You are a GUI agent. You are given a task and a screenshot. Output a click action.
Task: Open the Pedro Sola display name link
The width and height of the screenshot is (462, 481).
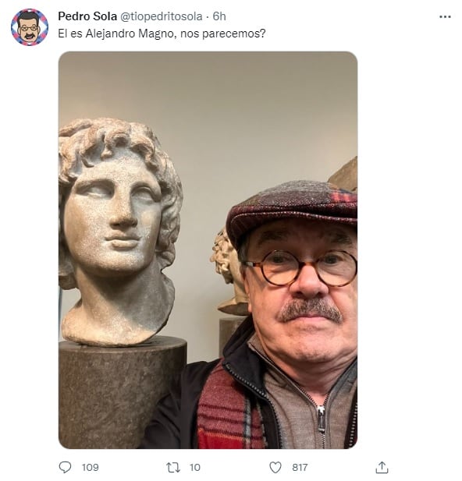87,16
